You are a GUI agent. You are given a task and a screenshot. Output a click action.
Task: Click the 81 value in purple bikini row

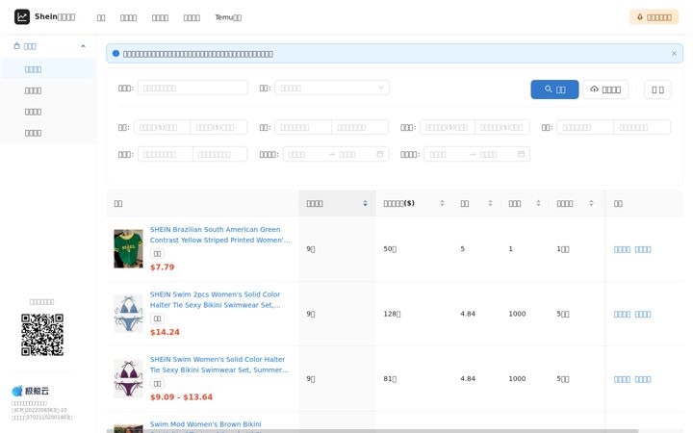pyautogui.click(x=390, y=379)
